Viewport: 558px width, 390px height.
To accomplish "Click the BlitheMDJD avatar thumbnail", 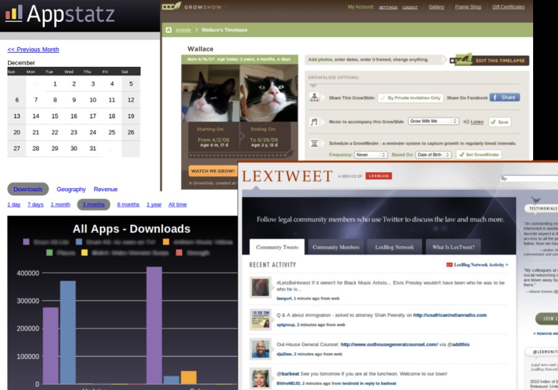I will [260, 378].
